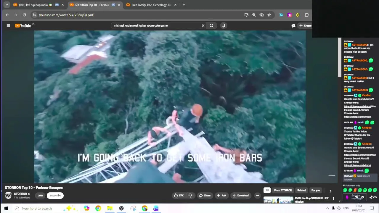Viewport: 379px width, 213px height.
Task: Like the video with 57K thumbs up
Action: click(179, 195)
